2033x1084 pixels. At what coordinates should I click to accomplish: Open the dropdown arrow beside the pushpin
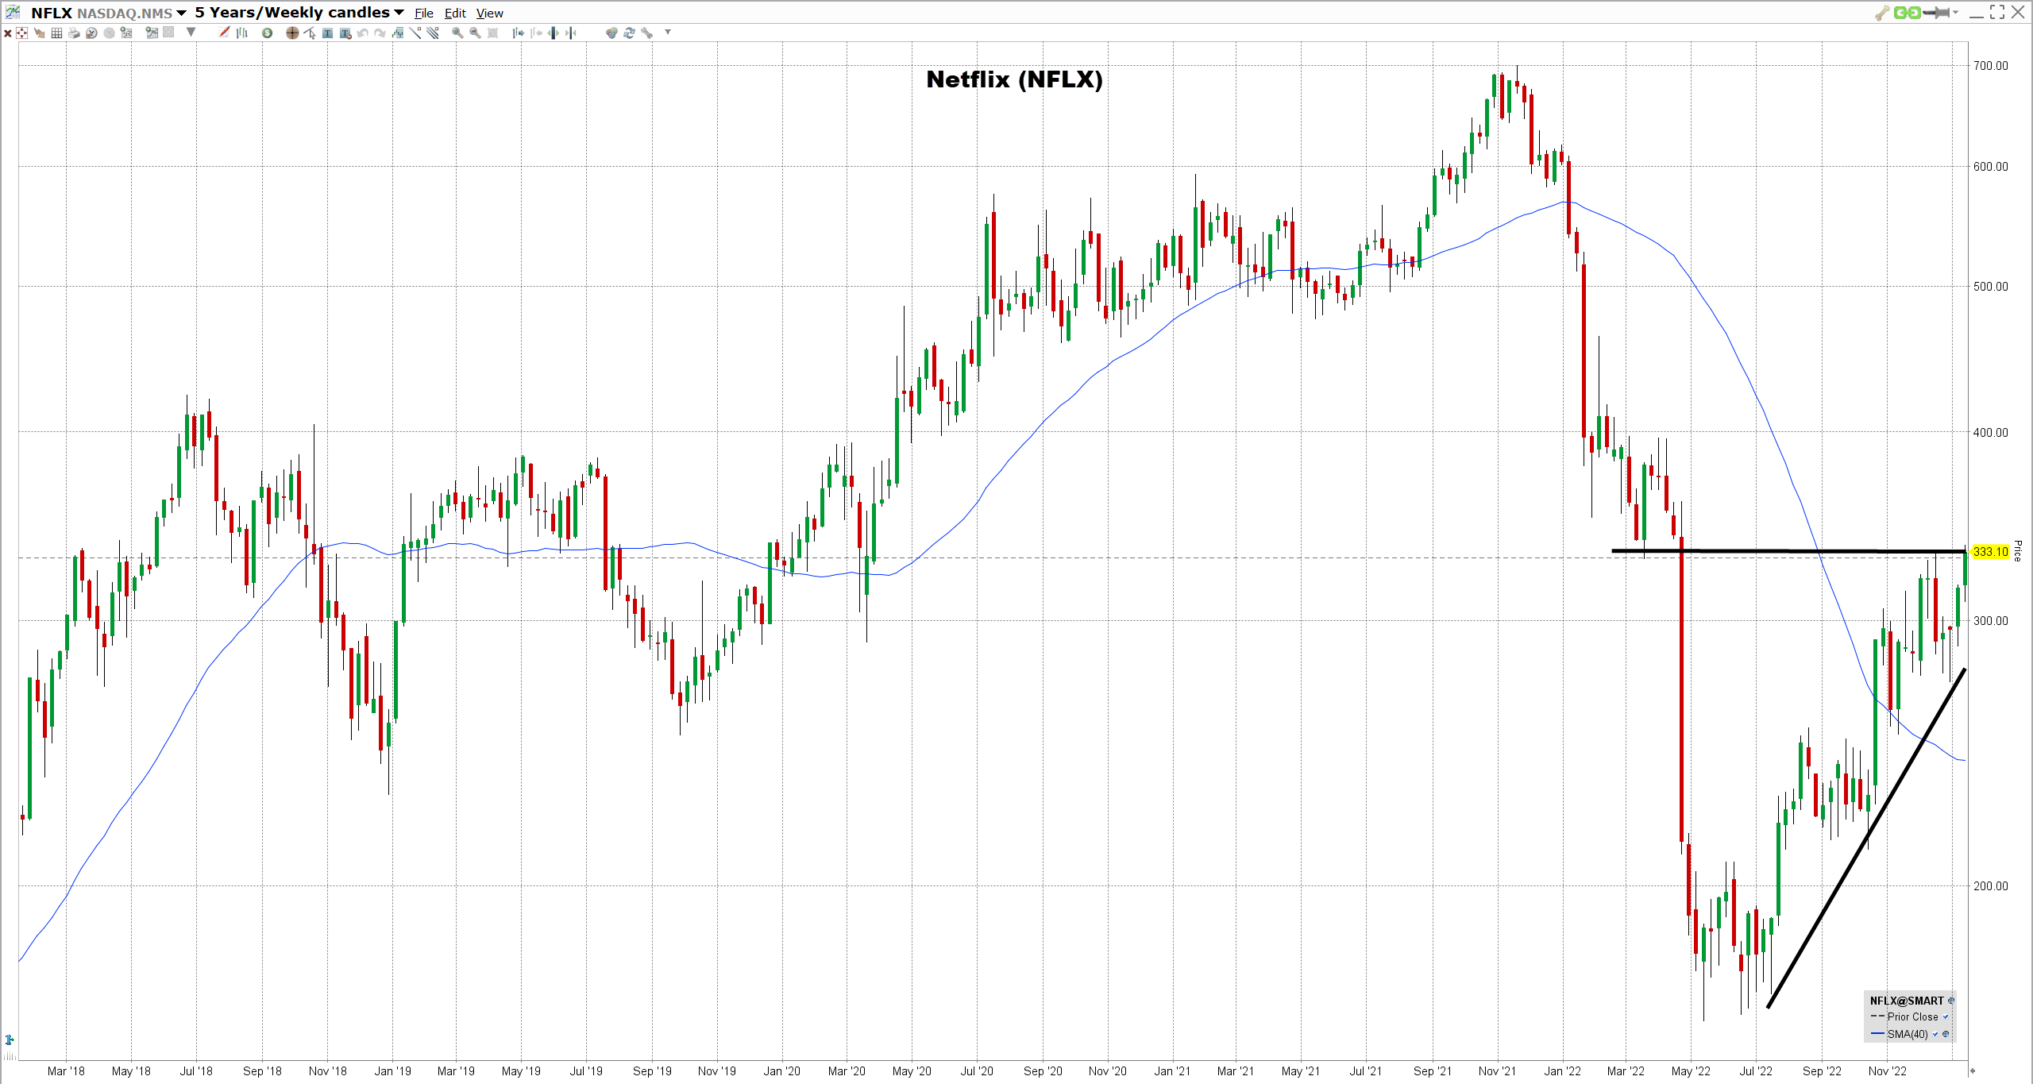point(1955,13)
